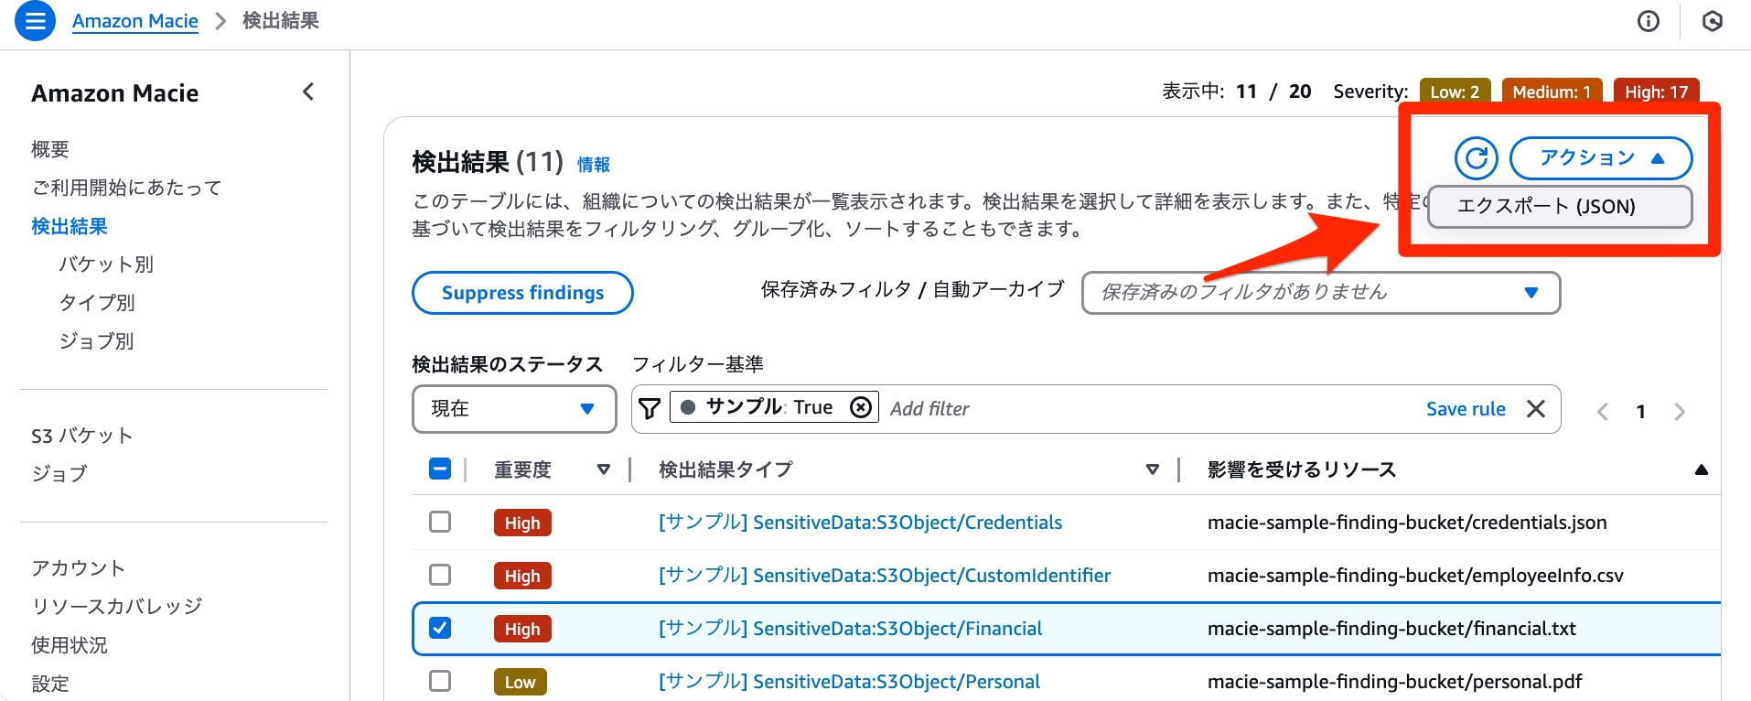Sort by 影響を受けるリソース column arrow
The width and height of the screenshot is (1751, 701).
(1701, 469)
